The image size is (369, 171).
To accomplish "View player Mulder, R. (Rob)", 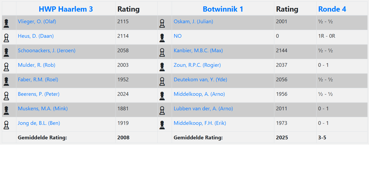I will (37, 65).
